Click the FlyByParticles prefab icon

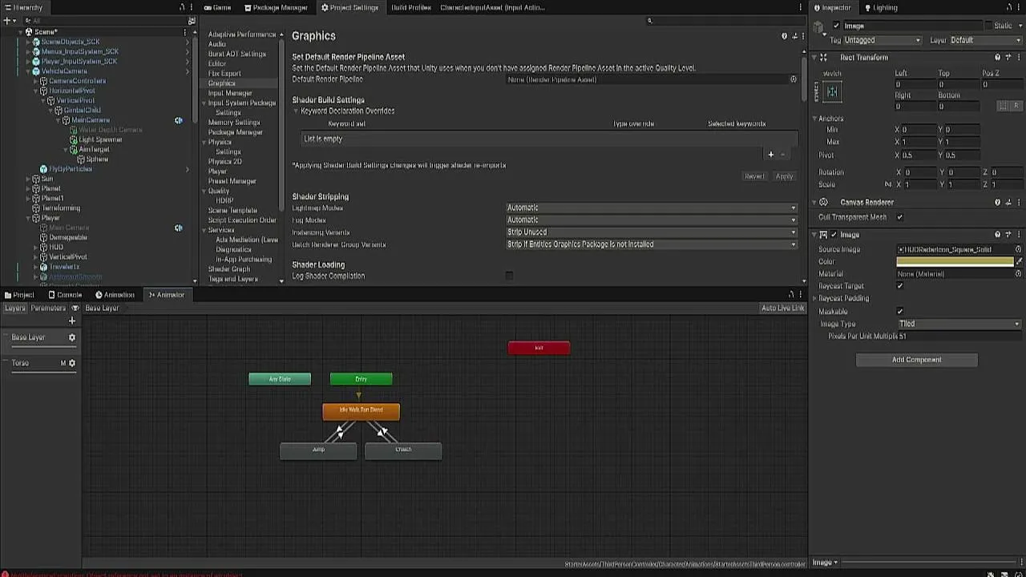click(43, 169)
